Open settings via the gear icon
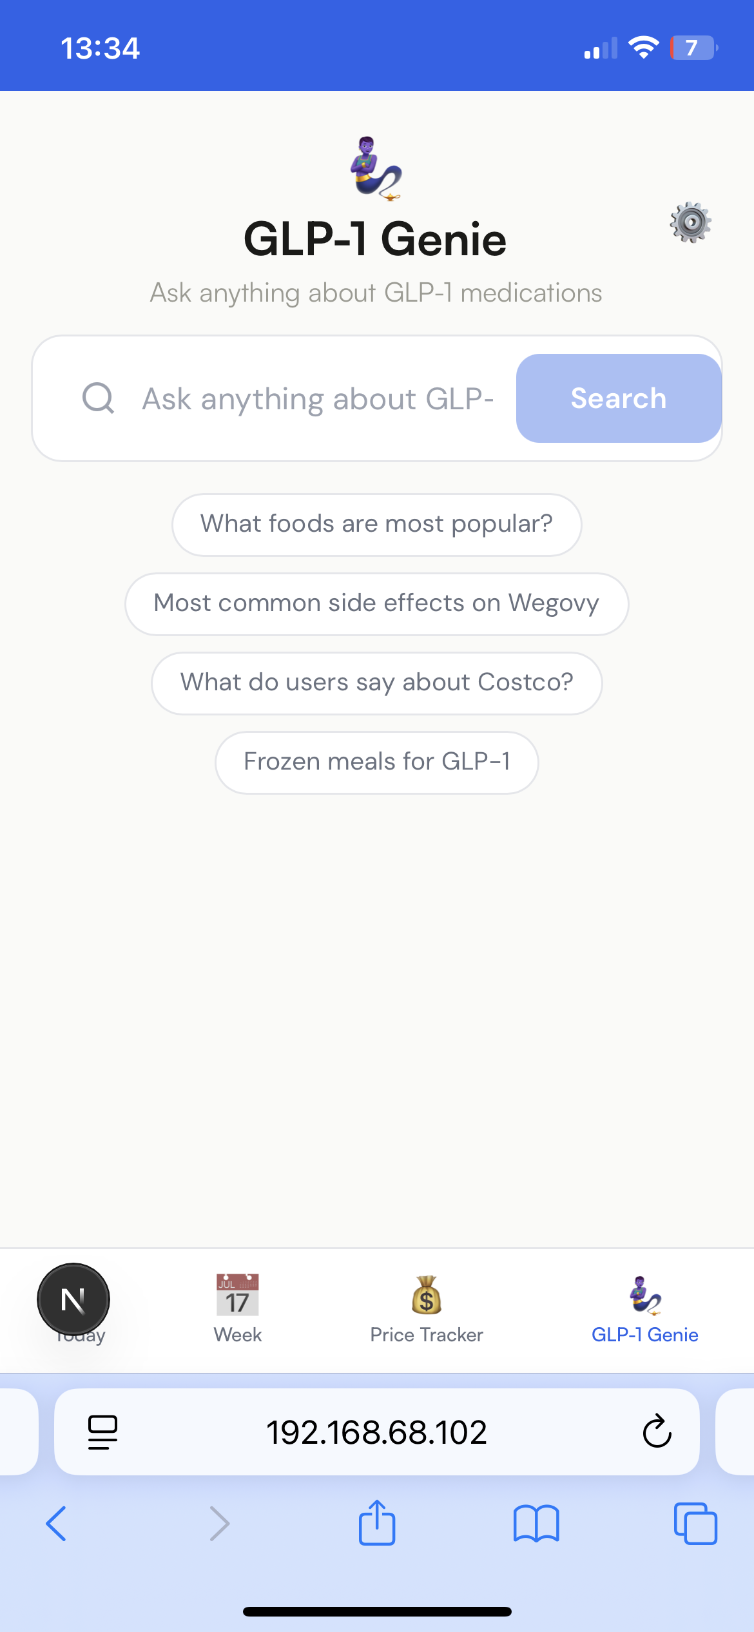754x1632 pixels. 690,223
